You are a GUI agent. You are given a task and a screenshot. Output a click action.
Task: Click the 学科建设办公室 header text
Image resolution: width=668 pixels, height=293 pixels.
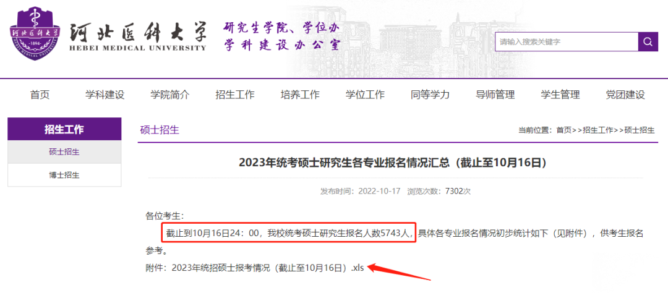tap(283, 45)
